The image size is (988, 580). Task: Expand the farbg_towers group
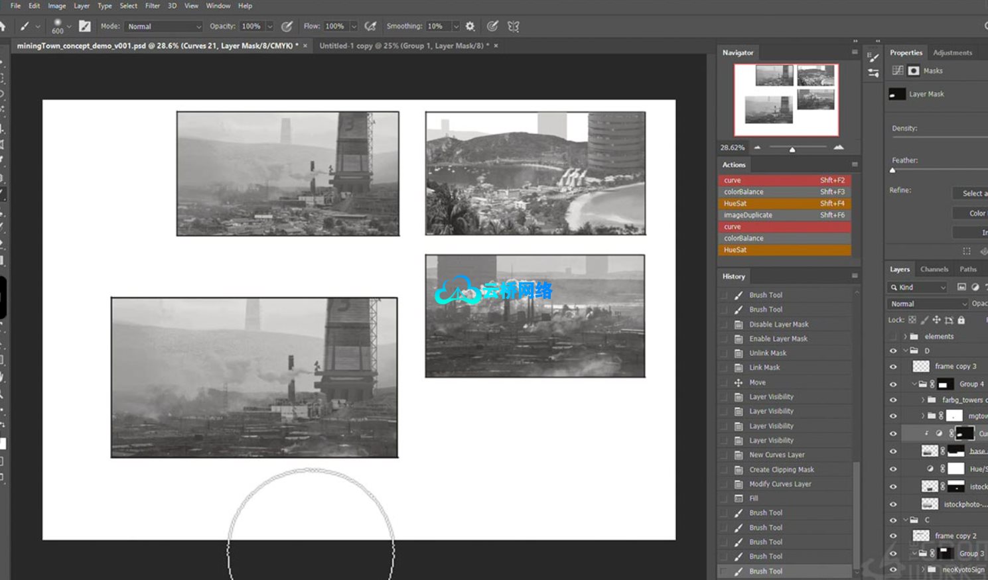pos(923,400)
